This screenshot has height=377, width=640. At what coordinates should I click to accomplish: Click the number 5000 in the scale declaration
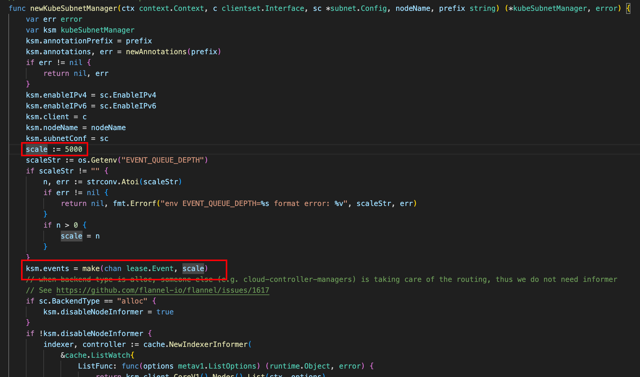coord(73,149)
